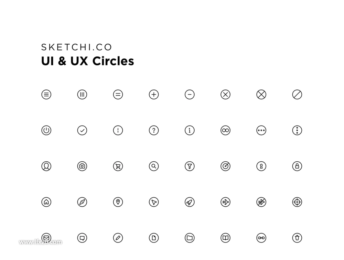Screen dimensions: 344x260
Task: Click the camera circle icon
Action: (x=82, y=166)
